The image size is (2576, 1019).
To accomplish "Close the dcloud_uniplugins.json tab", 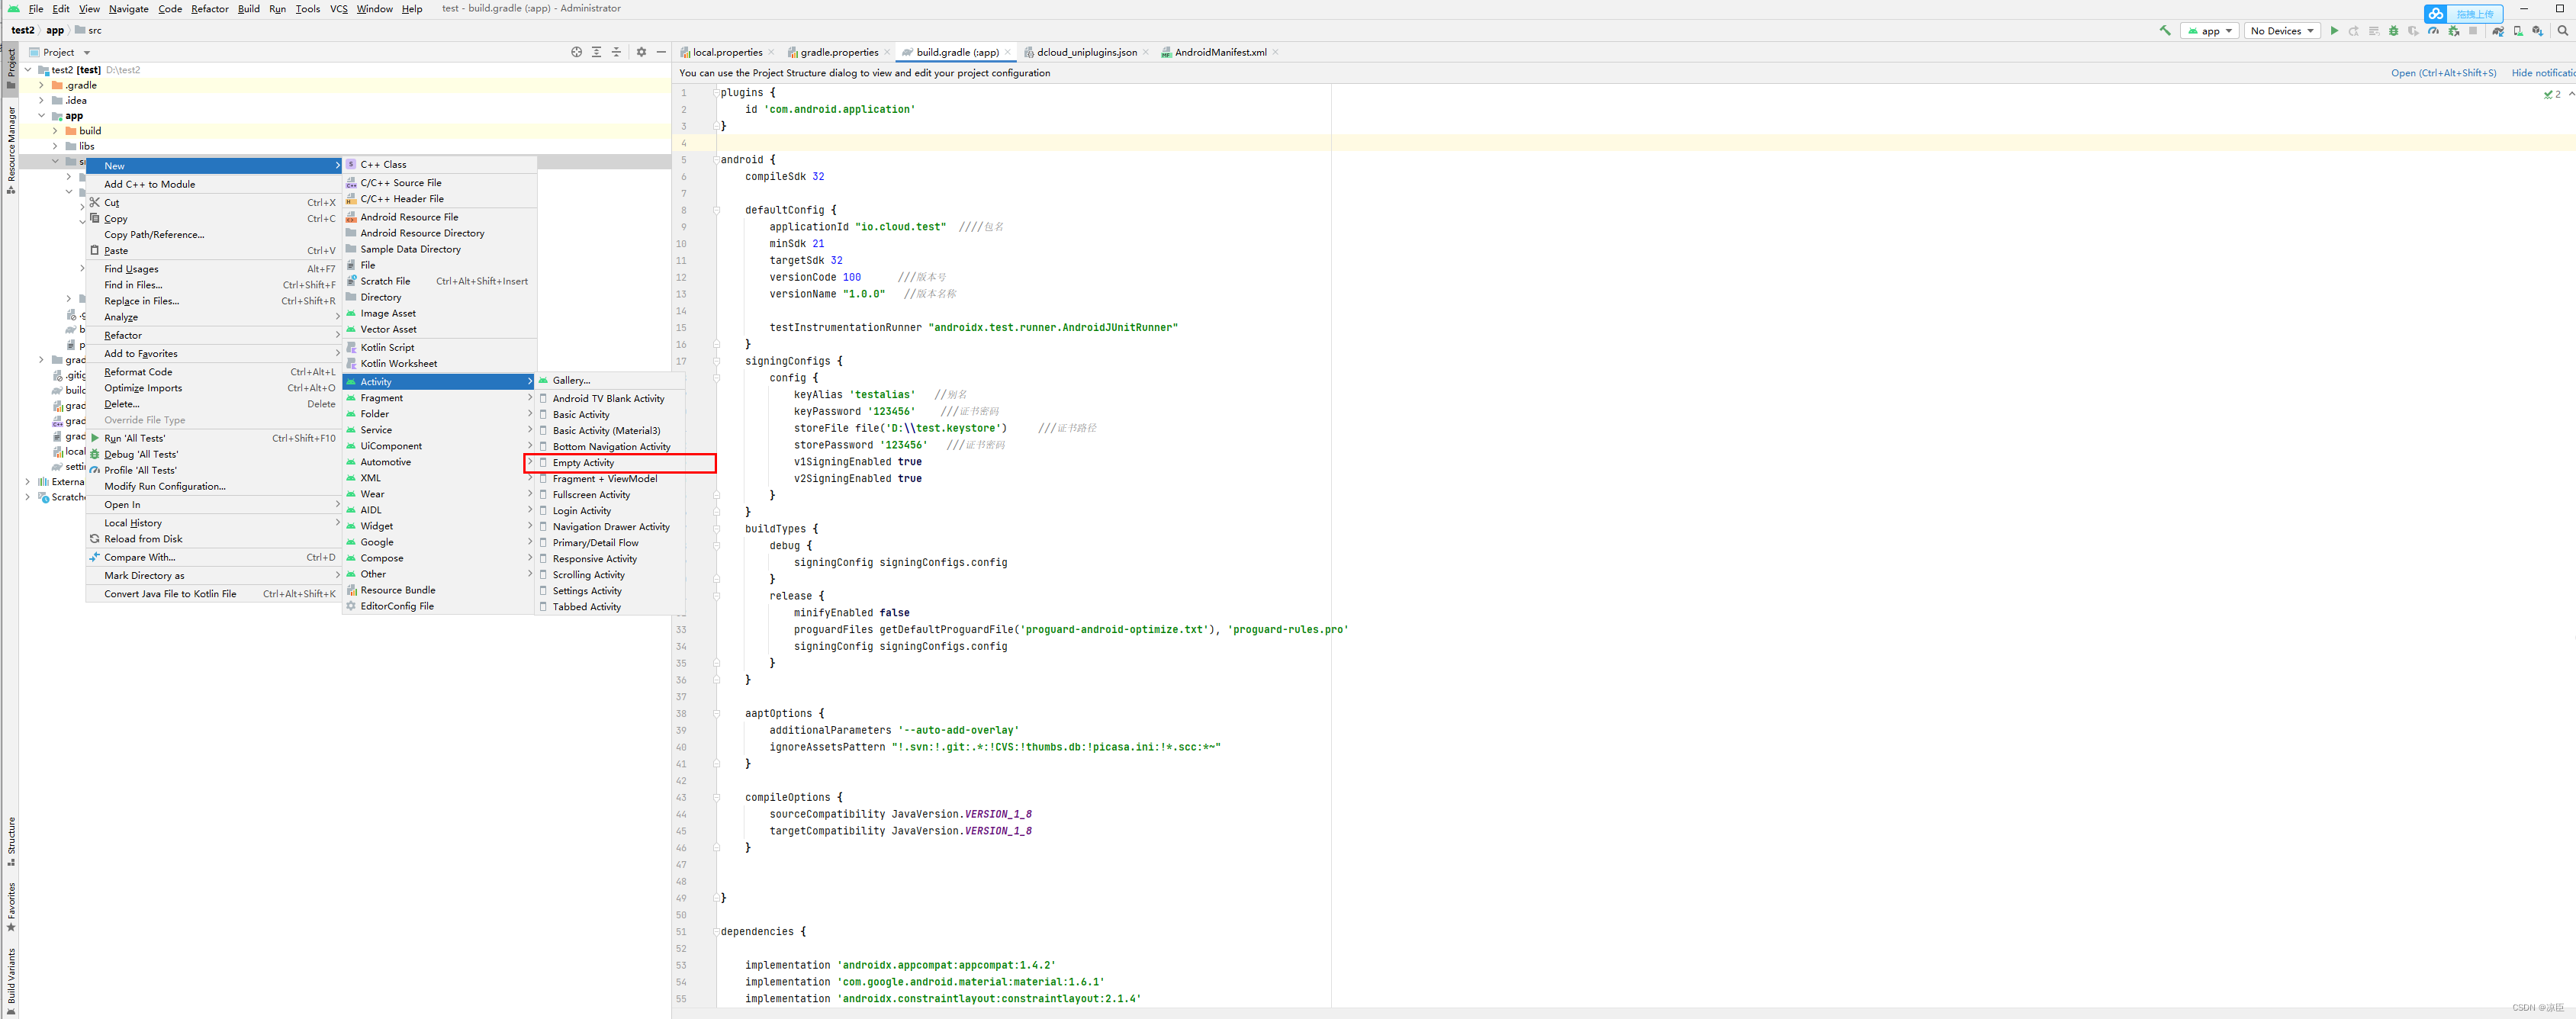I will click(1146, 52).
